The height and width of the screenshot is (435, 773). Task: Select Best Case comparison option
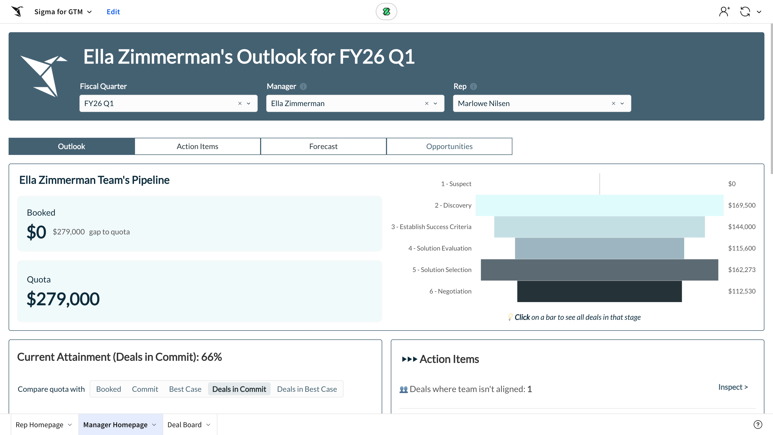click(185, 389)
